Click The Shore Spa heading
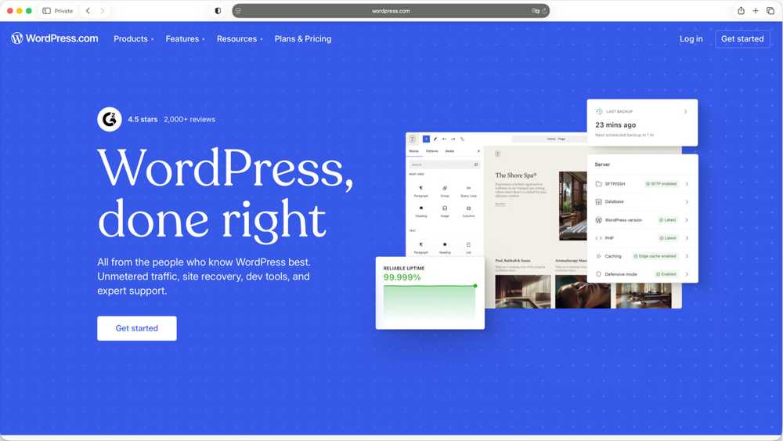This screenshot has width=783, height=441. (x=516, y=175)
